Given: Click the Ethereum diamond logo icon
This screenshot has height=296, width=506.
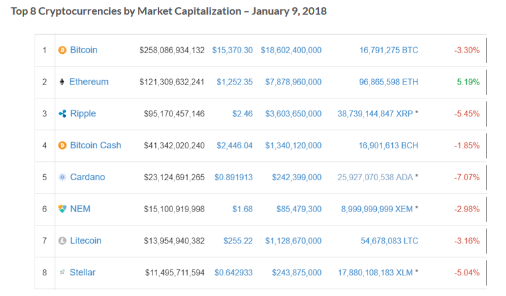Looking at the screenshot, I should pyautogui.click(x=62, y=82).
